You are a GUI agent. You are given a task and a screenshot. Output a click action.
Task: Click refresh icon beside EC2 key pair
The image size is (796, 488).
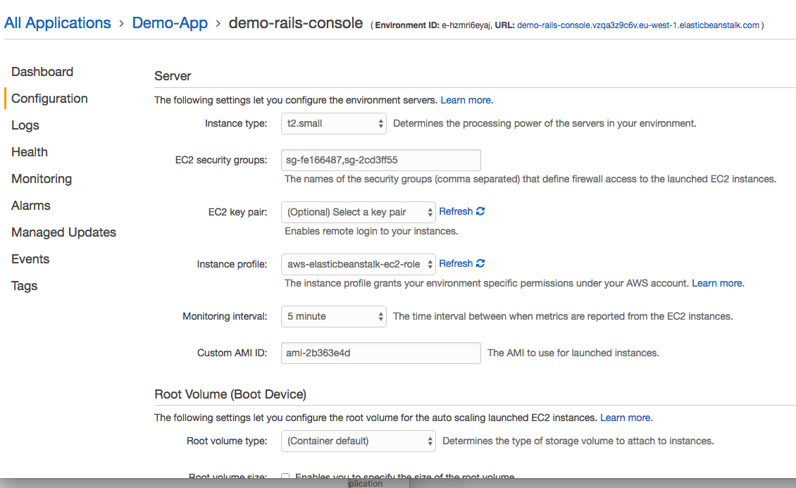[480, 211]
